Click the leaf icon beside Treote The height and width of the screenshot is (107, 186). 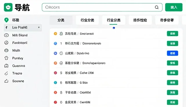click(x=6, y=73)
